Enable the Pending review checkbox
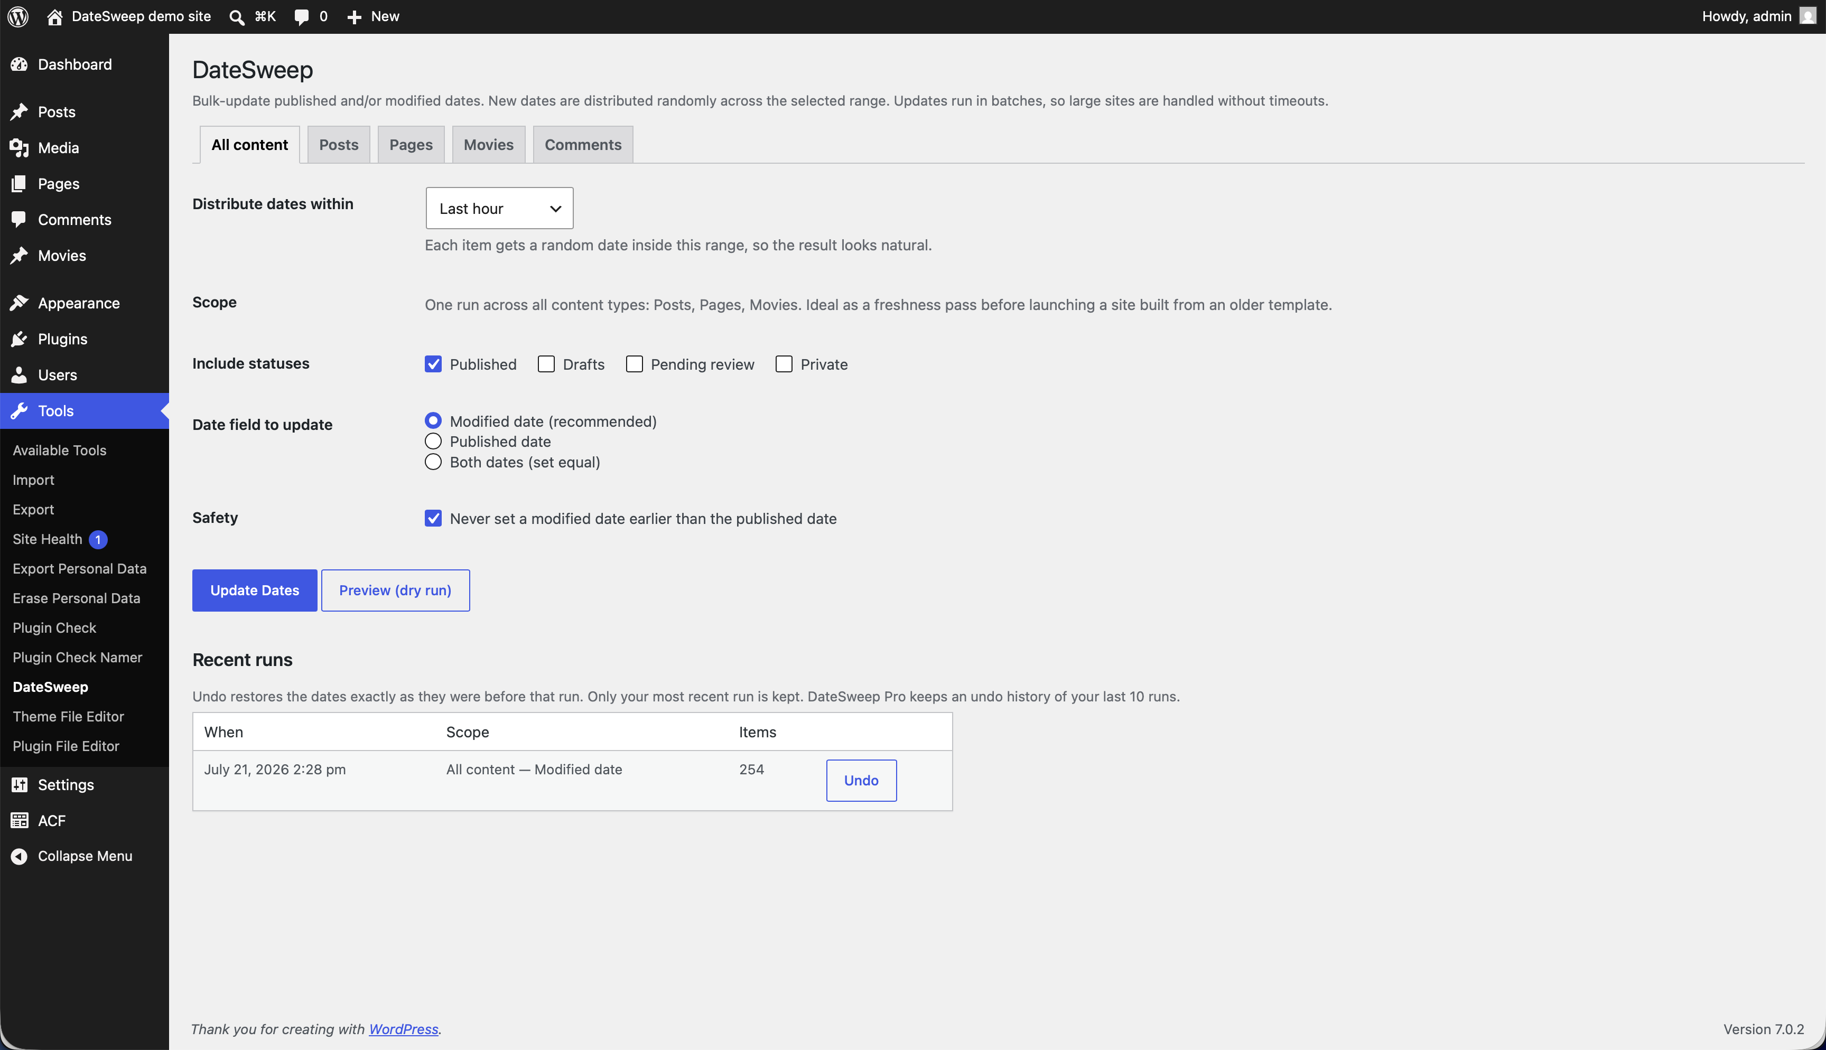Viewport: 1826px width, 1050px height. 634,364
